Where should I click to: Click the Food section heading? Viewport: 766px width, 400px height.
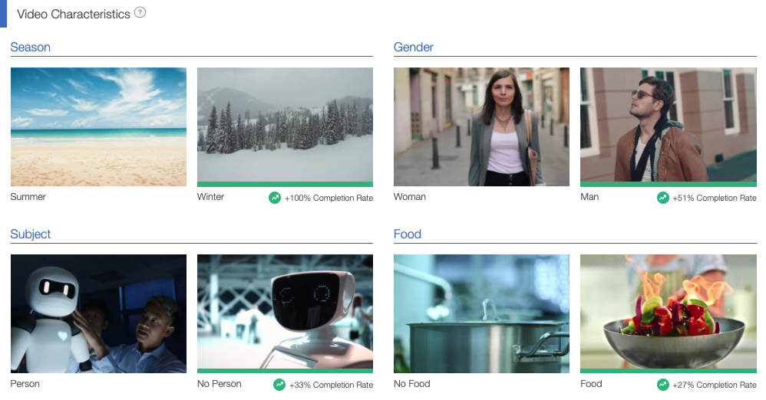[408, 234]
